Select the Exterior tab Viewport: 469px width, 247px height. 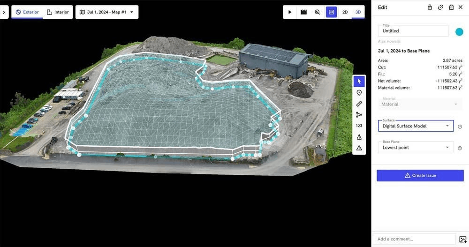(27, 12)
